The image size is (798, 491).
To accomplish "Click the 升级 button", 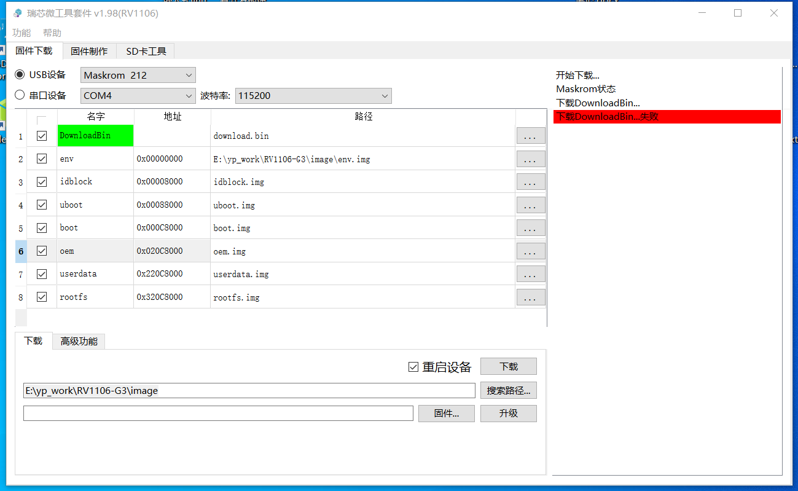I will 509,414.
